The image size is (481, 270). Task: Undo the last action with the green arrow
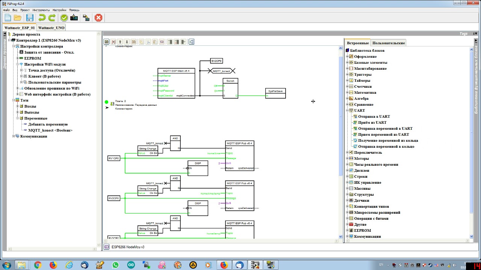(x=42, y=18)
